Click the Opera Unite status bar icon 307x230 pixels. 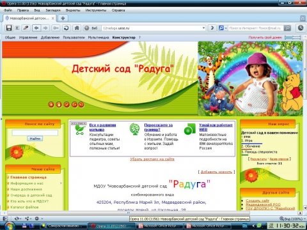28,218
